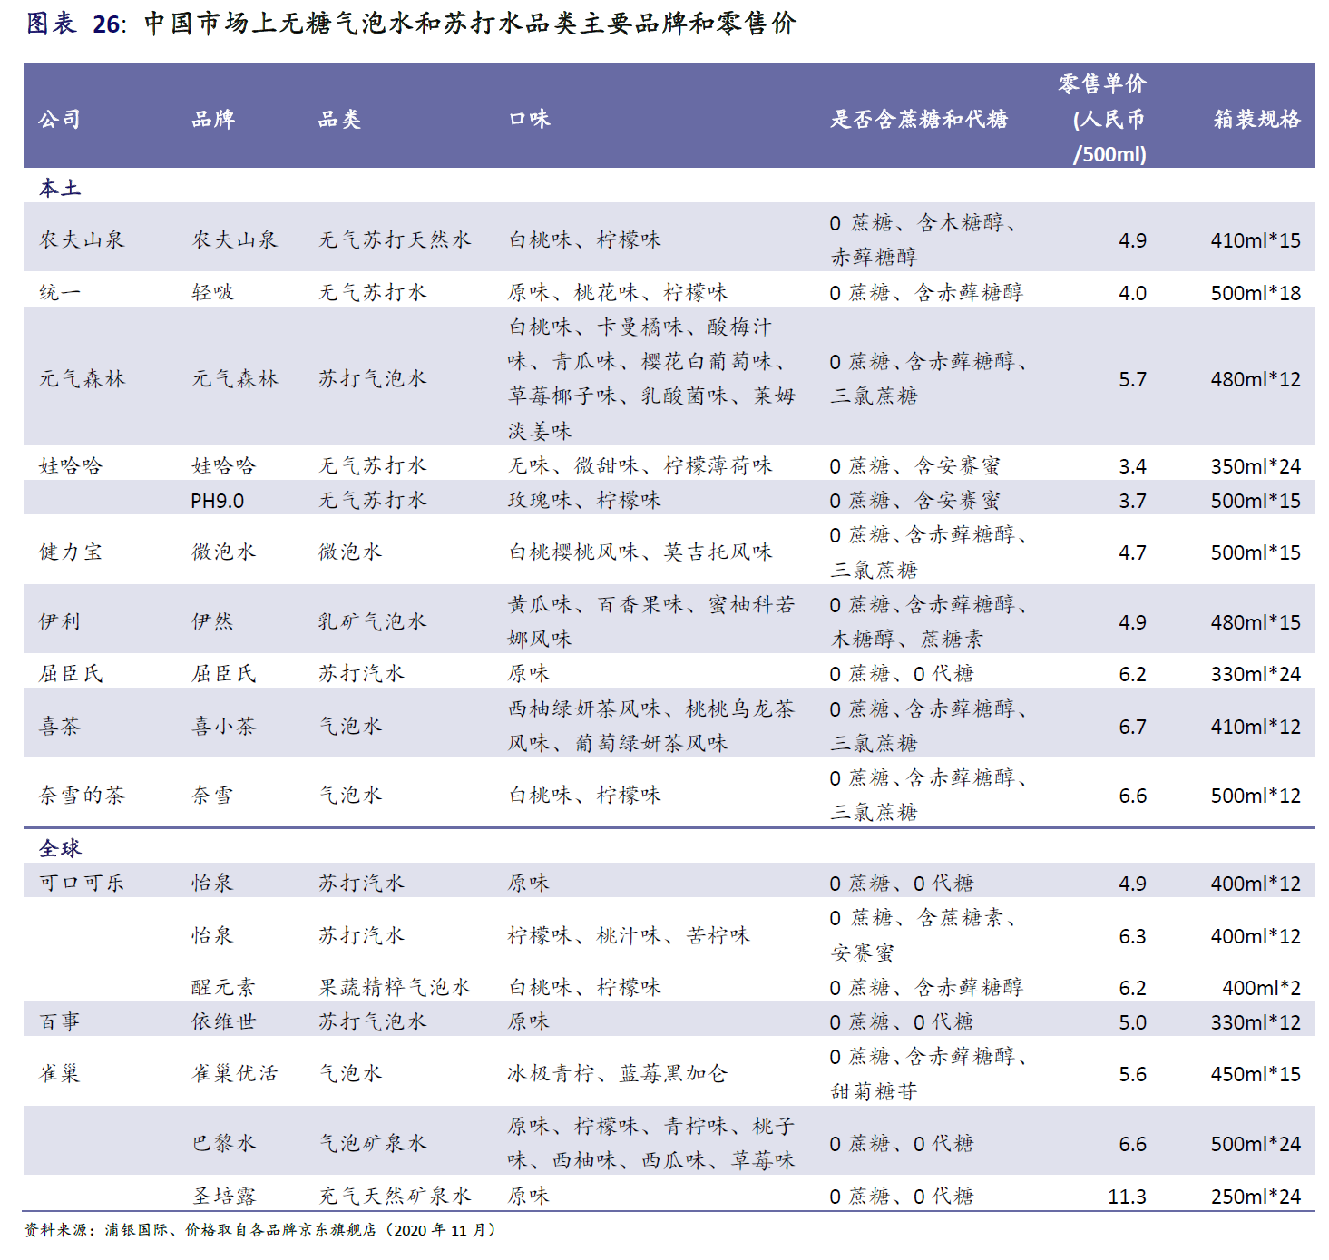Select the brand 依维世
This screenshot has width=1329, height=1260.
click(x=224, y=1021)
